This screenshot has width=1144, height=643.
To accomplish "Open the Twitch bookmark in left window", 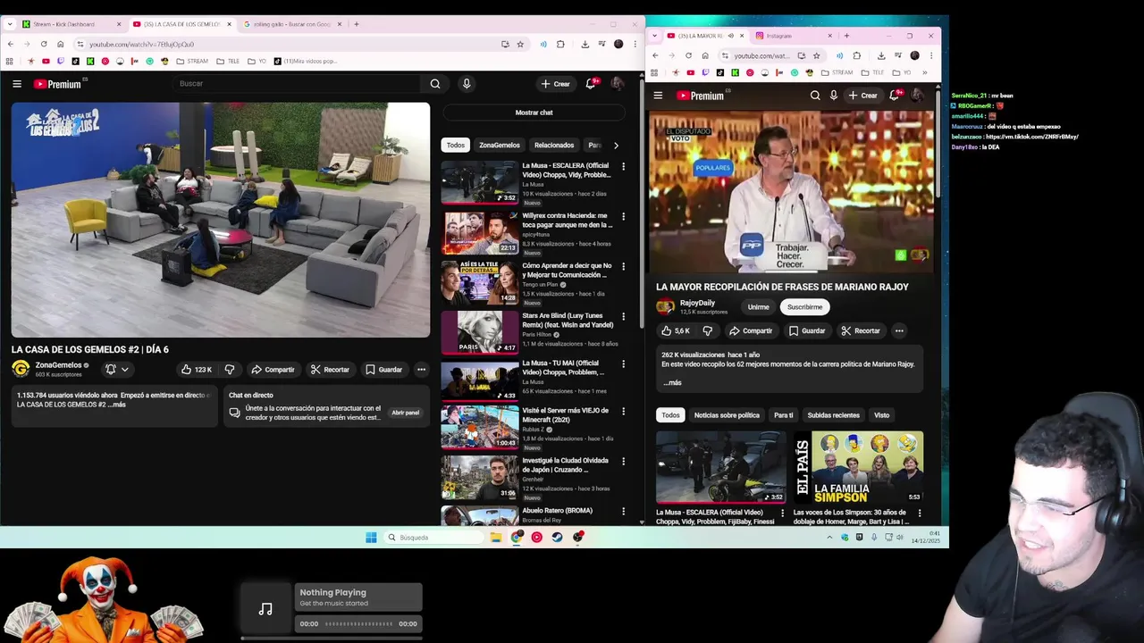I will click(x=61, y=62).
